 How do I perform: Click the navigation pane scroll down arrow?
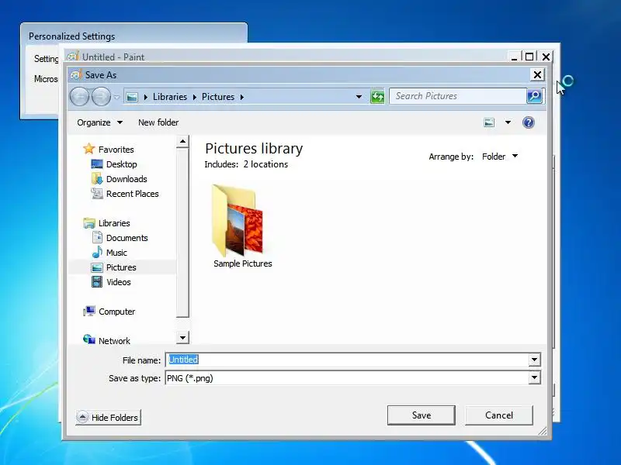click(182, 338)
